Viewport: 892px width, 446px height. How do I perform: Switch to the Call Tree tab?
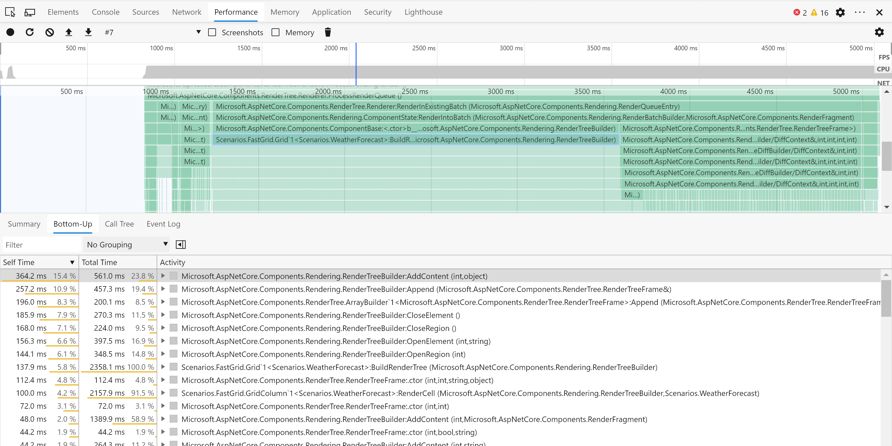pyautogui.click(x=119, y=224)
